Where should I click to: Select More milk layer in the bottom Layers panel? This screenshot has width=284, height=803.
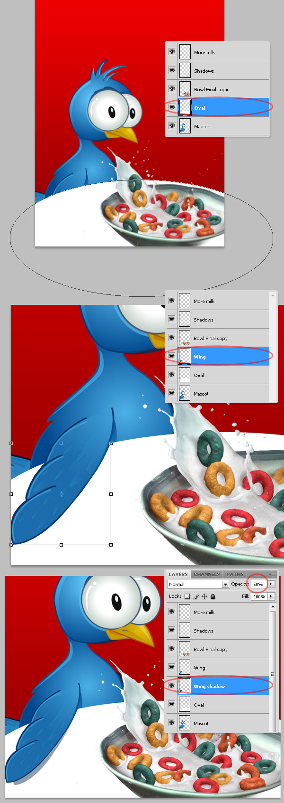pyautogui.click(x=204, y=612)
